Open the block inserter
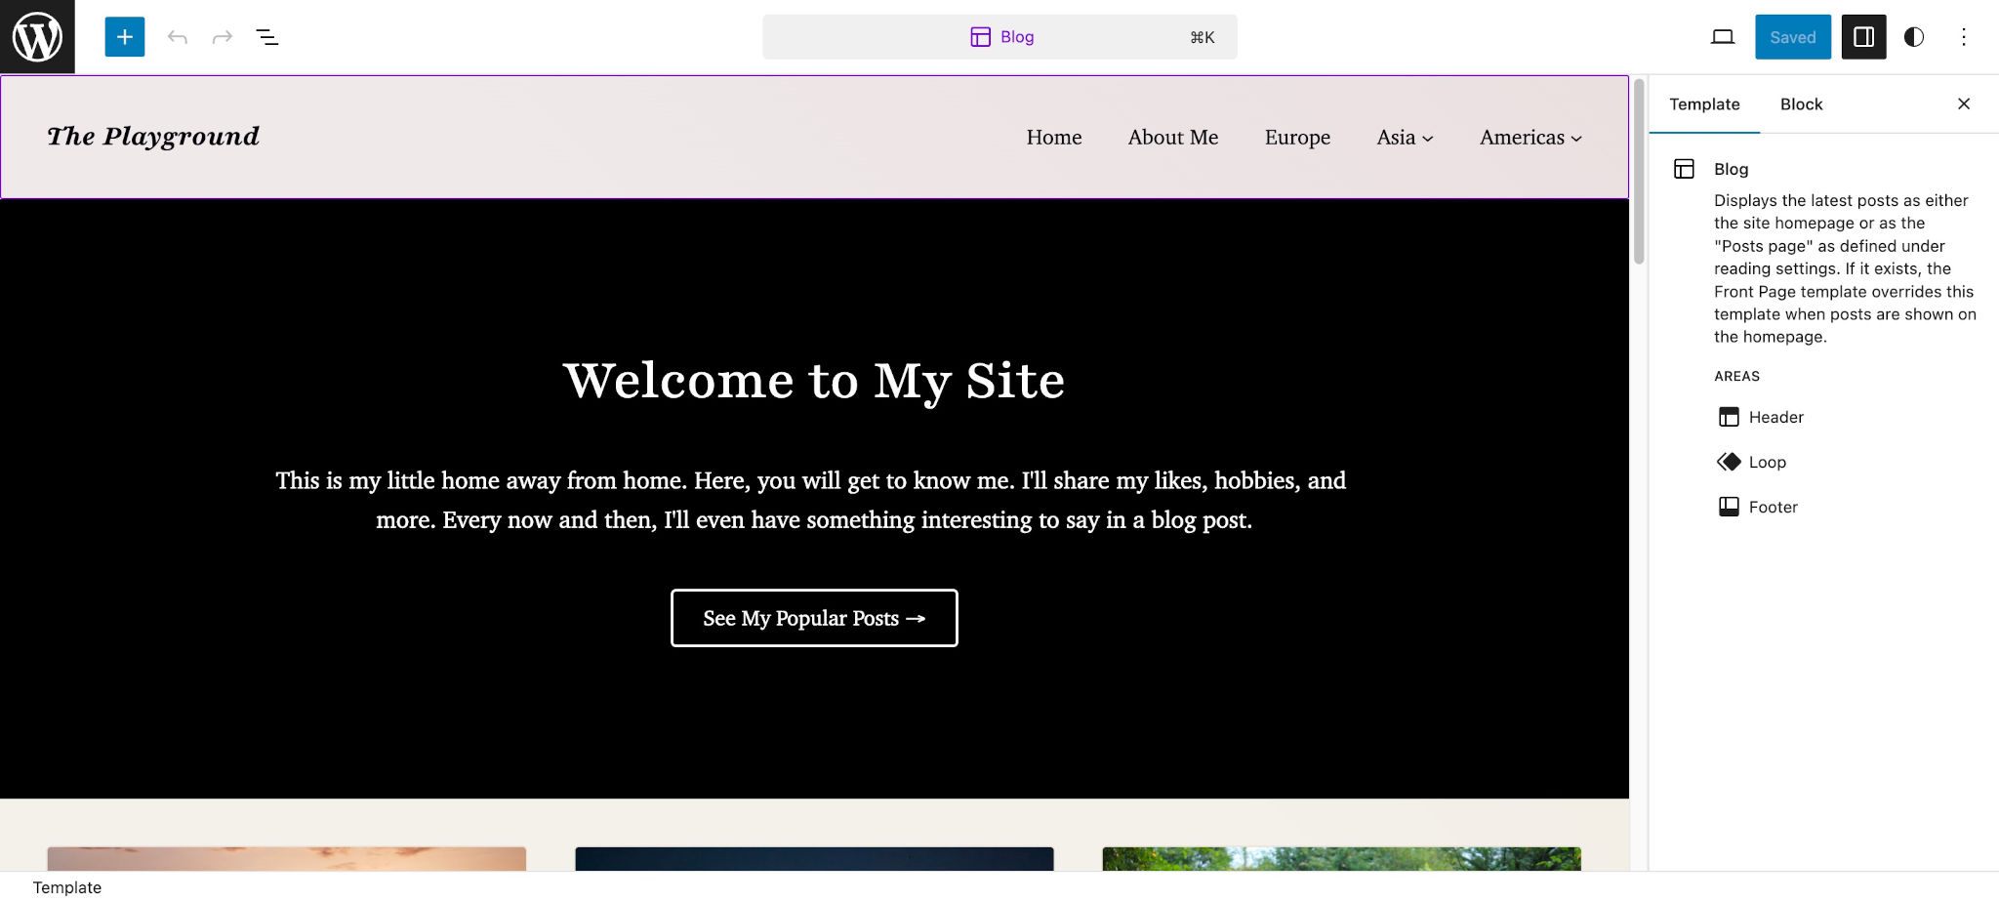1999x902 pixels. [124, 36]
